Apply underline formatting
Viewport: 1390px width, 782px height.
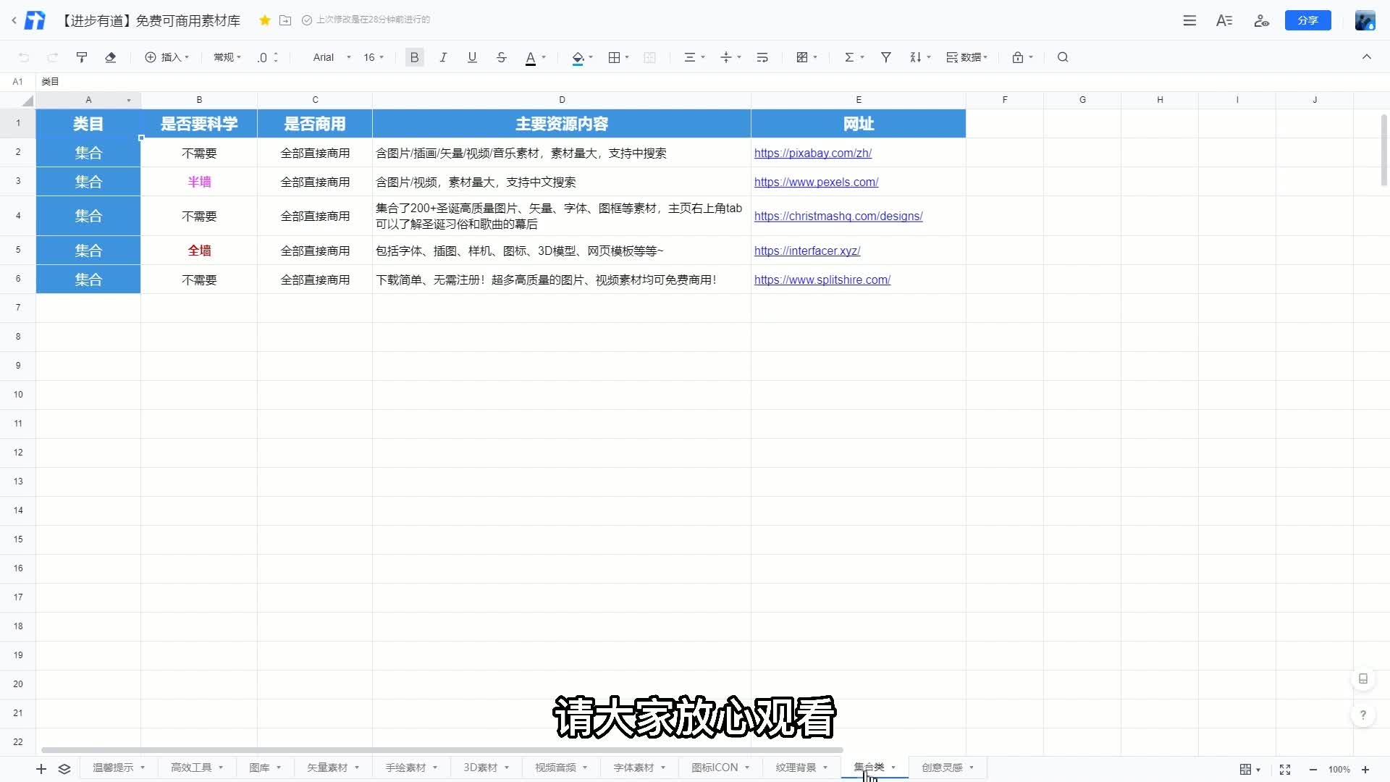472,57
